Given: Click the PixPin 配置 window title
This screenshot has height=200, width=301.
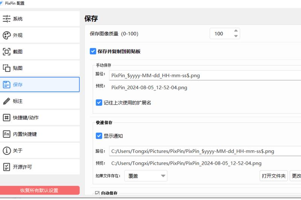Looking at the screenshot, I should pos(15,3).
